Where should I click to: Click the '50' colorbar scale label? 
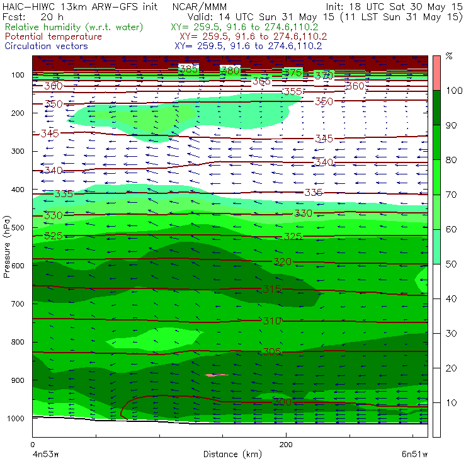[x=451, y=264]
